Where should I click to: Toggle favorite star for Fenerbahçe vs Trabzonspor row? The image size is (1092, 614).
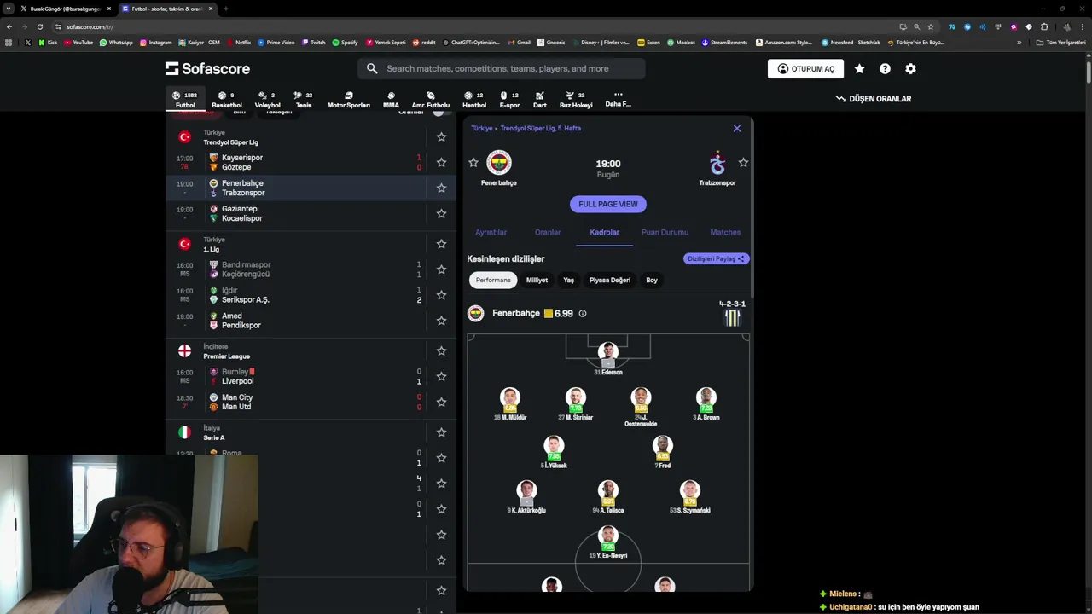click(x=441, y=188)
